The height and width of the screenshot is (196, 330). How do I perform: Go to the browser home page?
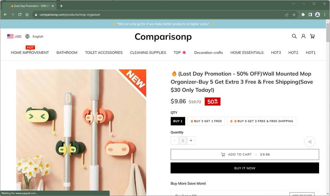27,15
